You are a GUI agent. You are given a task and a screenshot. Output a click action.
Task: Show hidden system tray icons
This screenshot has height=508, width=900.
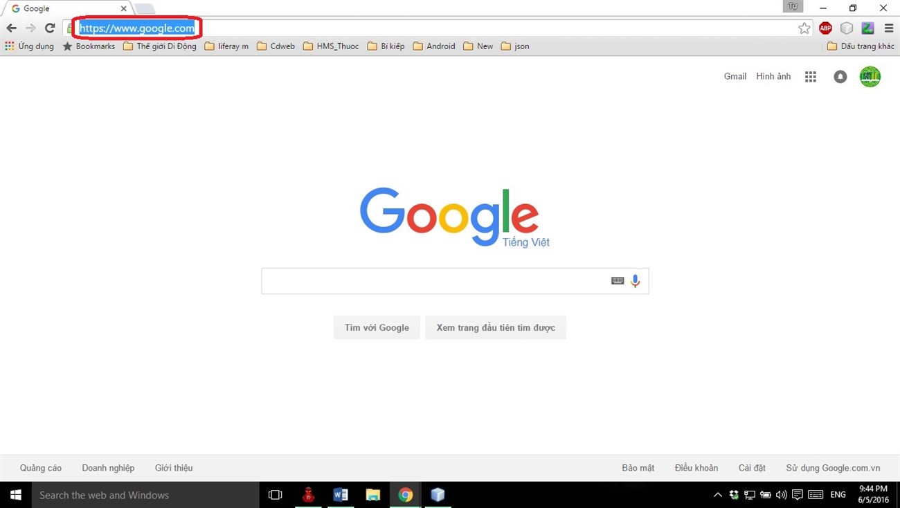[717, 495]
